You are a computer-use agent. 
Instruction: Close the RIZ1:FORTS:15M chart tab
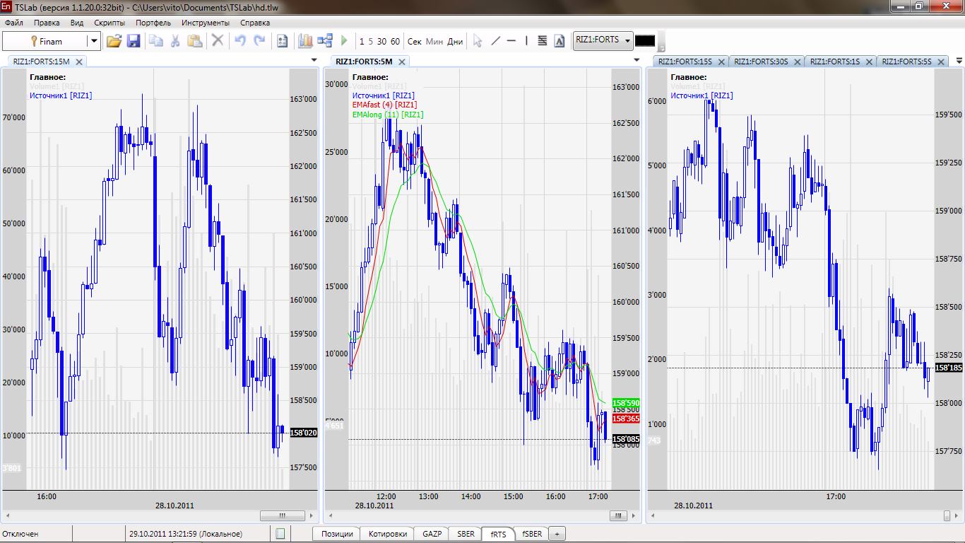click(79, 62)
